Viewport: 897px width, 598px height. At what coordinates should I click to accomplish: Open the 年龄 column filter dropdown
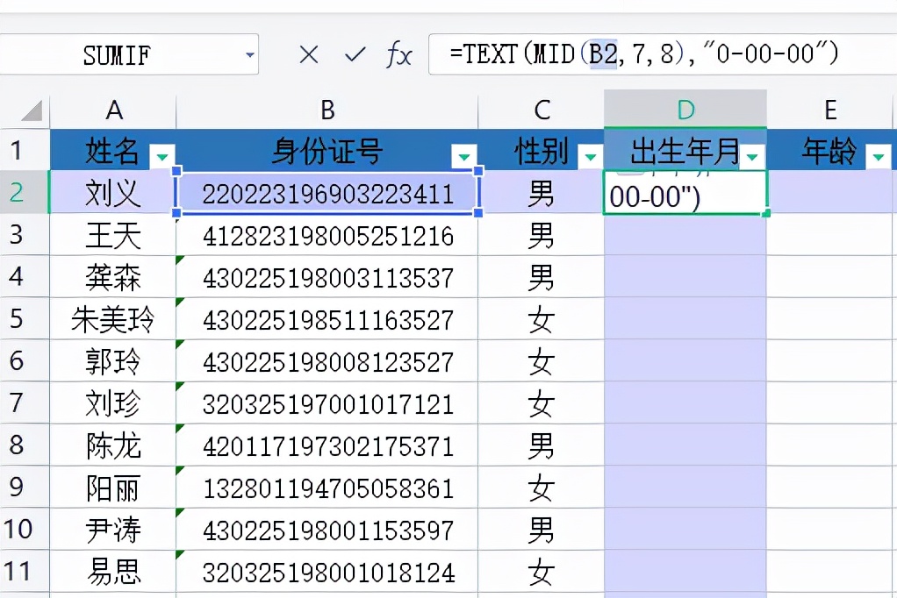879,155
